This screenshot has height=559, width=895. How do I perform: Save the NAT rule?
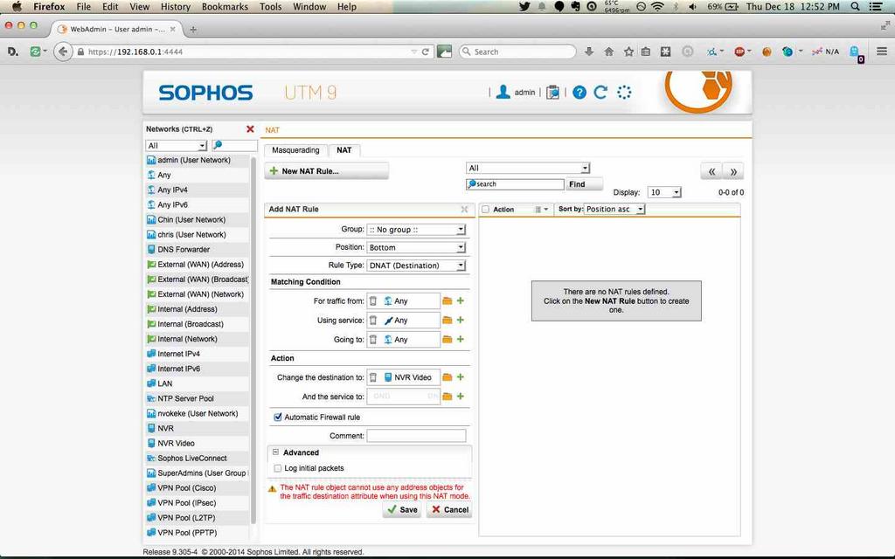[x=402, y=510]
